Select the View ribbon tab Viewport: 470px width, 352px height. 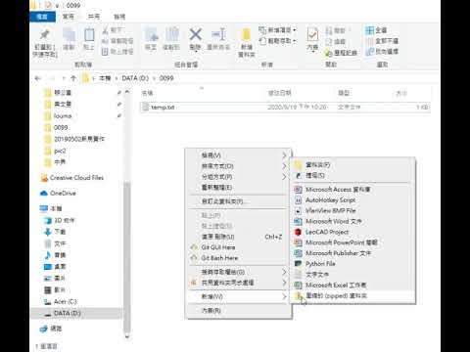(119, 17)
